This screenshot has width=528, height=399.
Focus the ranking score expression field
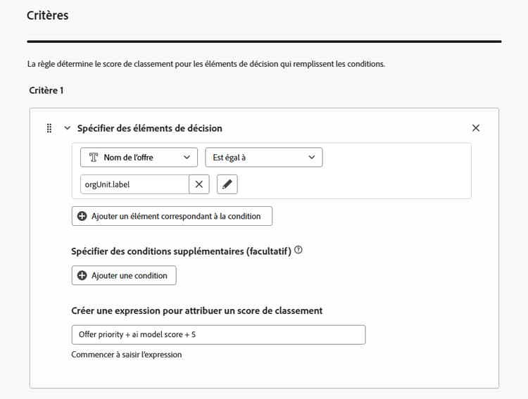point(218,334)
